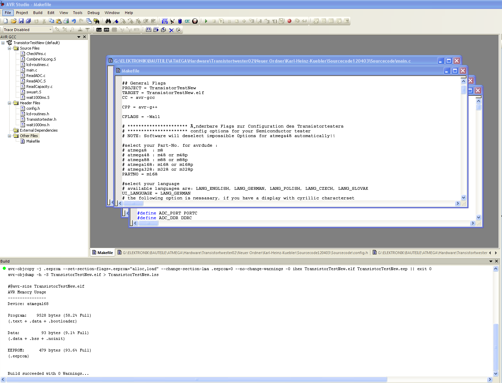Click the Makefile window horizontal scrollbar thumb
The height and width of the screenshot is (383, 502).
pos(133,203)
